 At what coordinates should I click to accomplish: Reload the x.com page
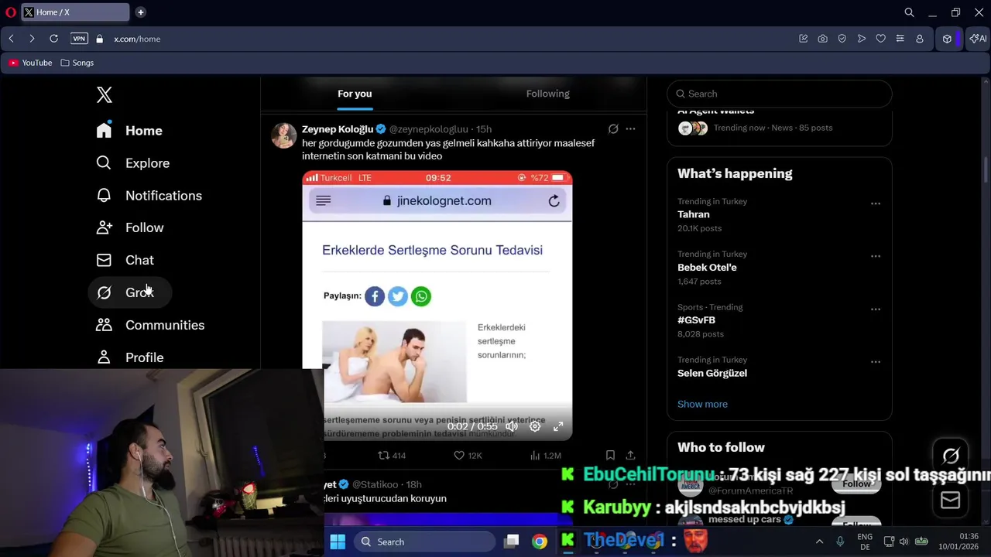pyautogui.click(x=53, y=39)
